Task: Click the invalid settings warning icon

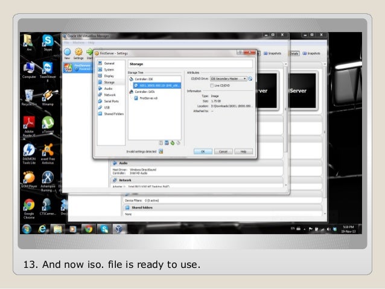Action: tap(161, 151)
